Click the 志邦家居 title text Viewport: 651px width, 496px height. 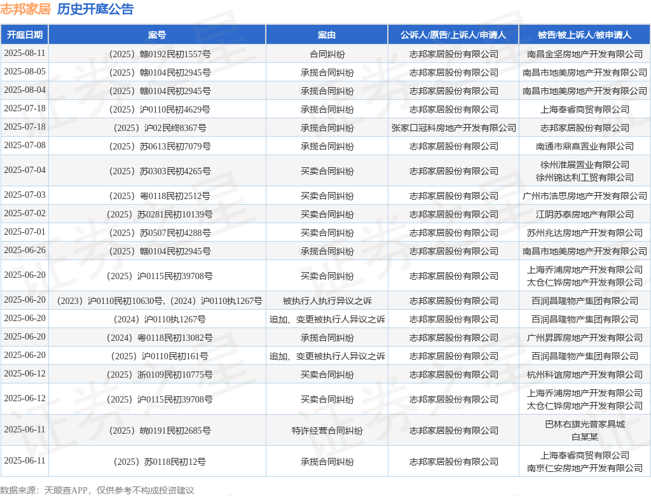point(25,9)
